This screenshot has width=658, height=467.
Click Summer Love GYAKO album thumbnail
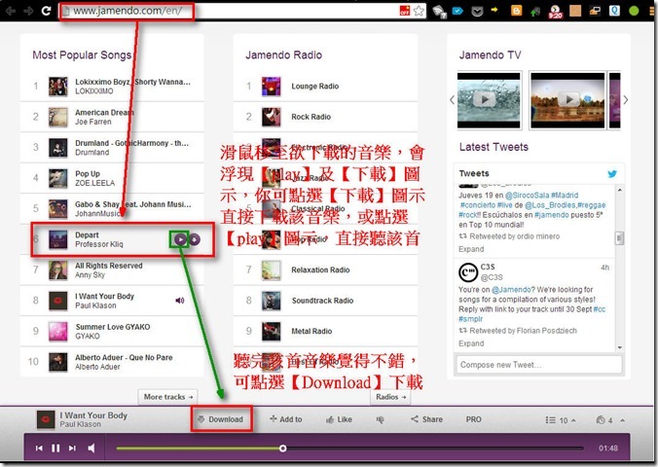(x=57, y=332)
